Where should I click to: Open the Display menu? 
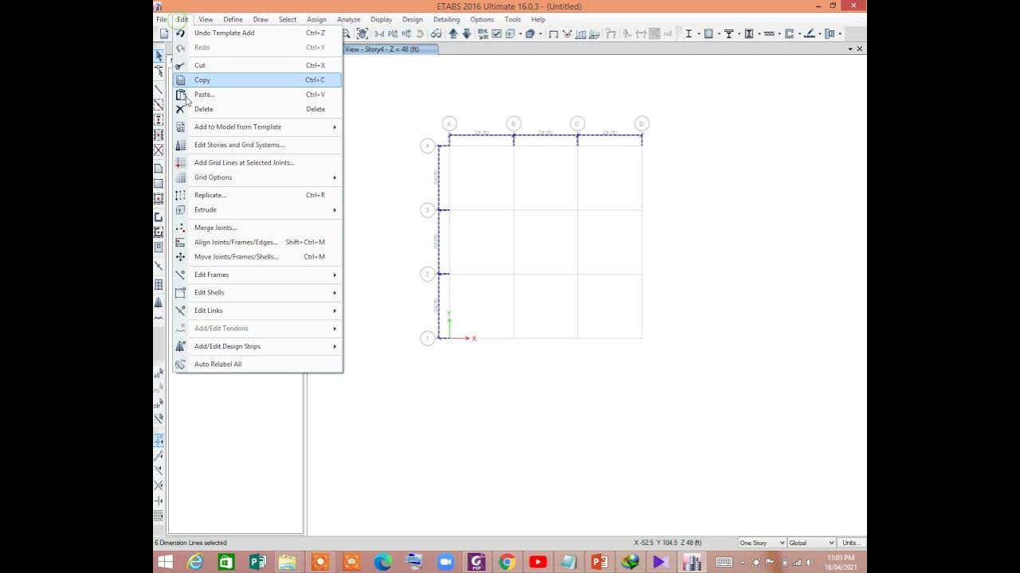(381, 19)
